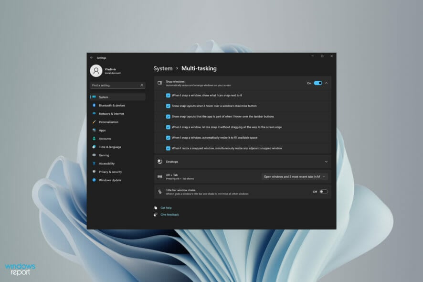Click the System sidebar icon
Viewport: 423px width, 282px height.
pos(94,97)
